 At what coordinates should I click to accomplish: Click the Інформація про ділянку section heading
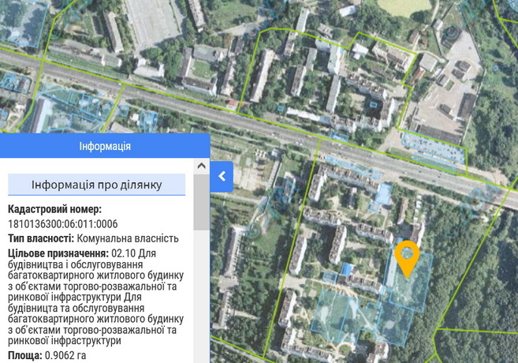point(96,185)
